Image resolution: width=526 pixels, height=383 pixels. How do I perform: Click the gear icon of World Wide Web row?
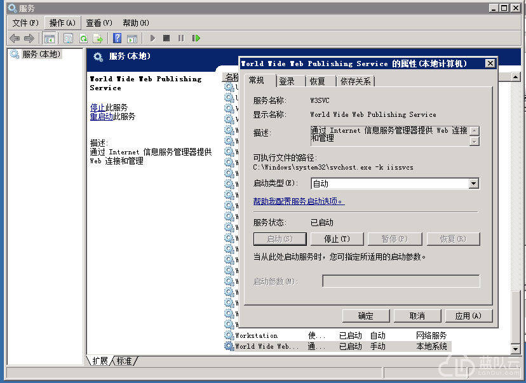[229, 346]
